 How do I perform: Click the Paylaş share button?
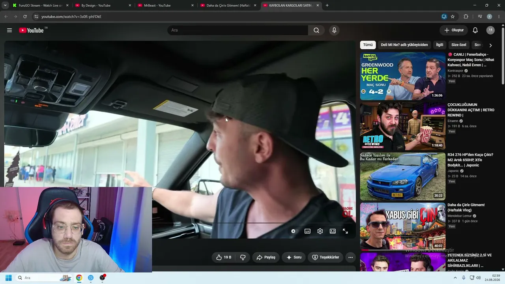[266, 257]
